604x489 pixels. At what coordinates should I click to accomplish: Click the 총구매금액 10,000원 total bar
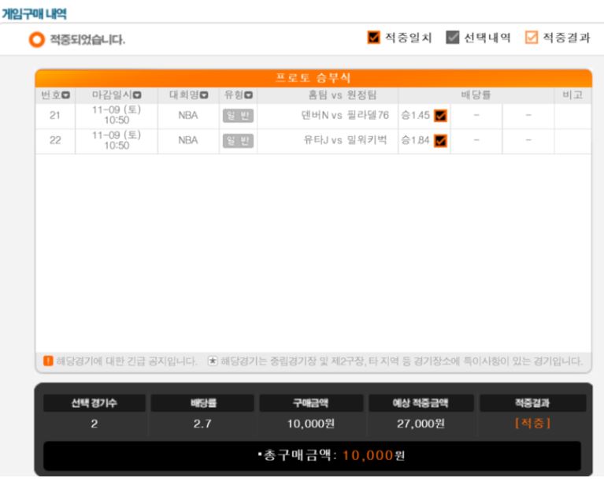312,455
